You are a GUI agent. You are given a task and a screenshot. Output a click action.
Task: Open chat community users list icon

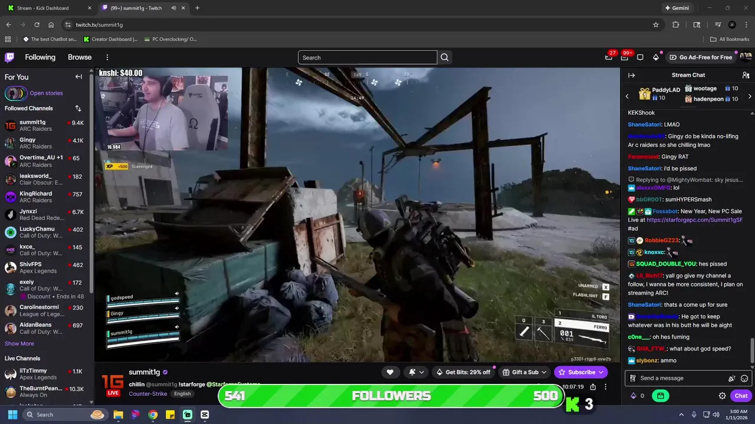746,75
